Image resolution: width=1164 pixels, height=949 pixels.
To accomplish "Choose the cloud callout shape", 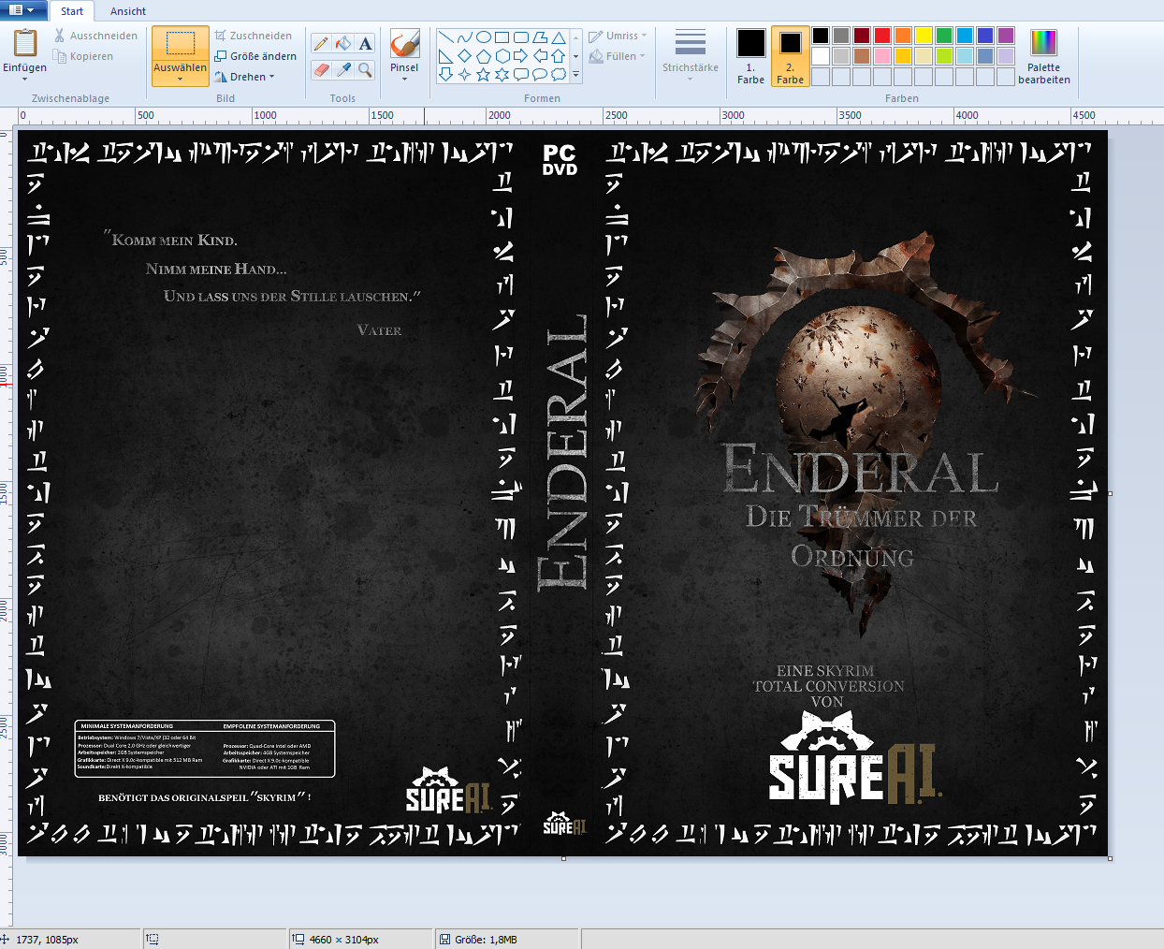I will tap(559, 74).
